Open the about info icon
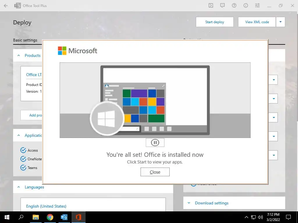298x223 pixels. (246, 6)
